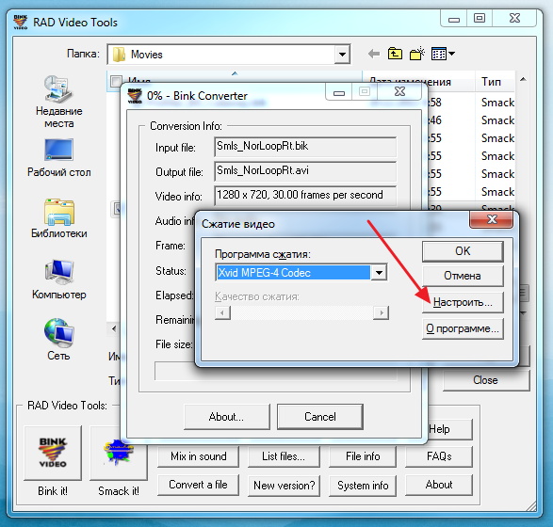Open Сеть network sidebar icon
Image resolution: width=553 pixels, height=527 pixels.
point(59,340)
